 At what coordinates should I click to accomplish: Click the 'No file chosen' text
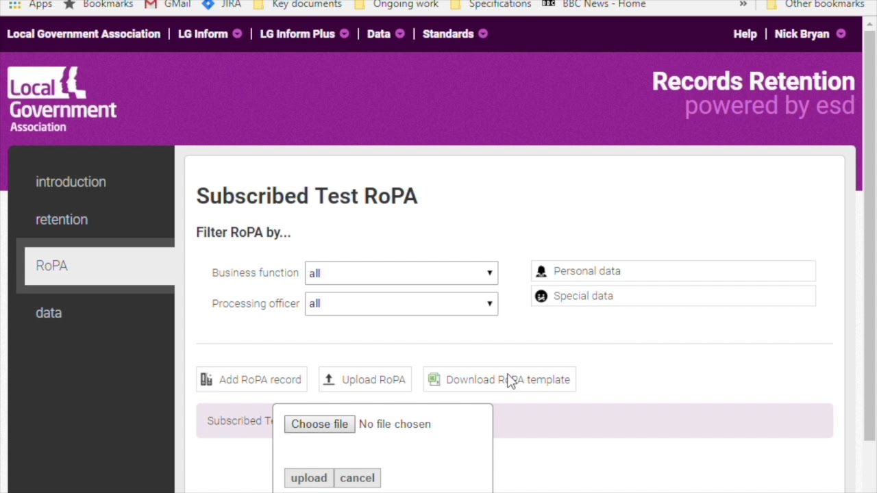click(395, 424)
